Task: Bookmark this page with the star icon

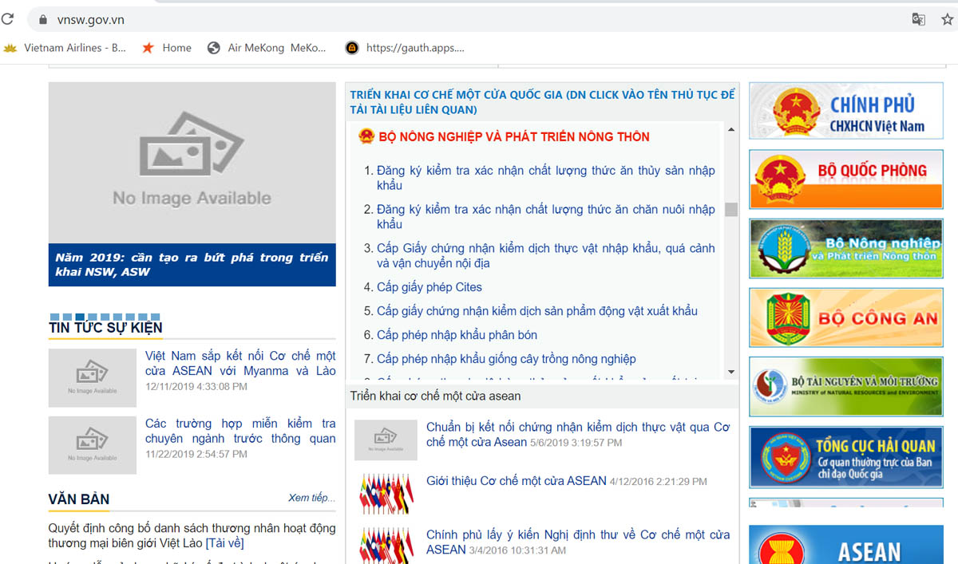Action: [x=948, y=19]
